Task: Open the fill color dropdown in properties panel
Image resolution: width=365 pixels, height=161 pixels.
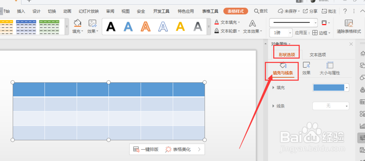Action: click(x=347, y=88)
